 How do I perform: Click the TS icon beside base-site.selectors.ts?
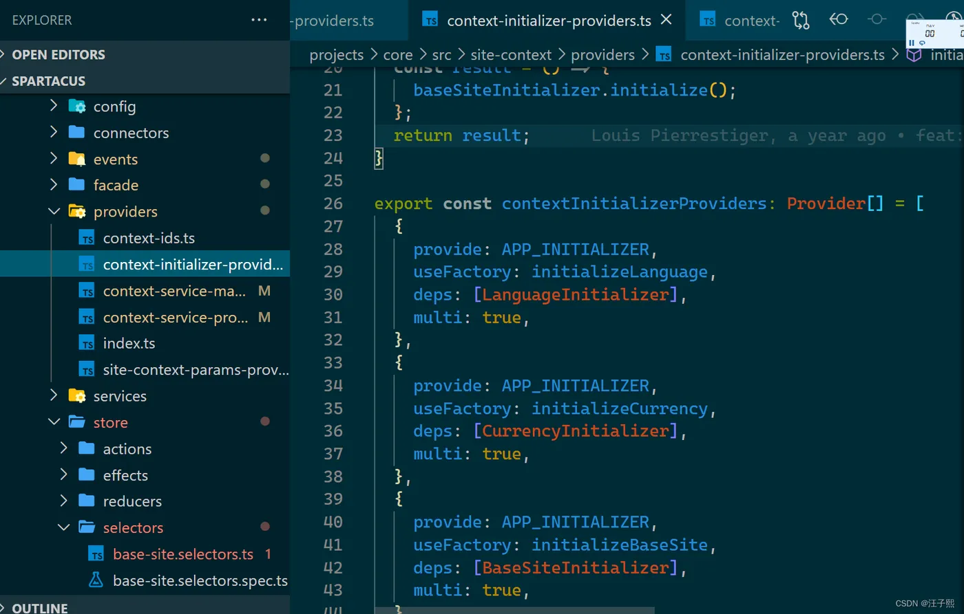click(x=96, y=554)
